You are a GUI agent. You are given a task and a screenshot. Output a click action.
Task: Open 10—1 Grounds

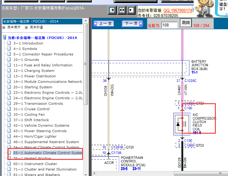(26, 60)
